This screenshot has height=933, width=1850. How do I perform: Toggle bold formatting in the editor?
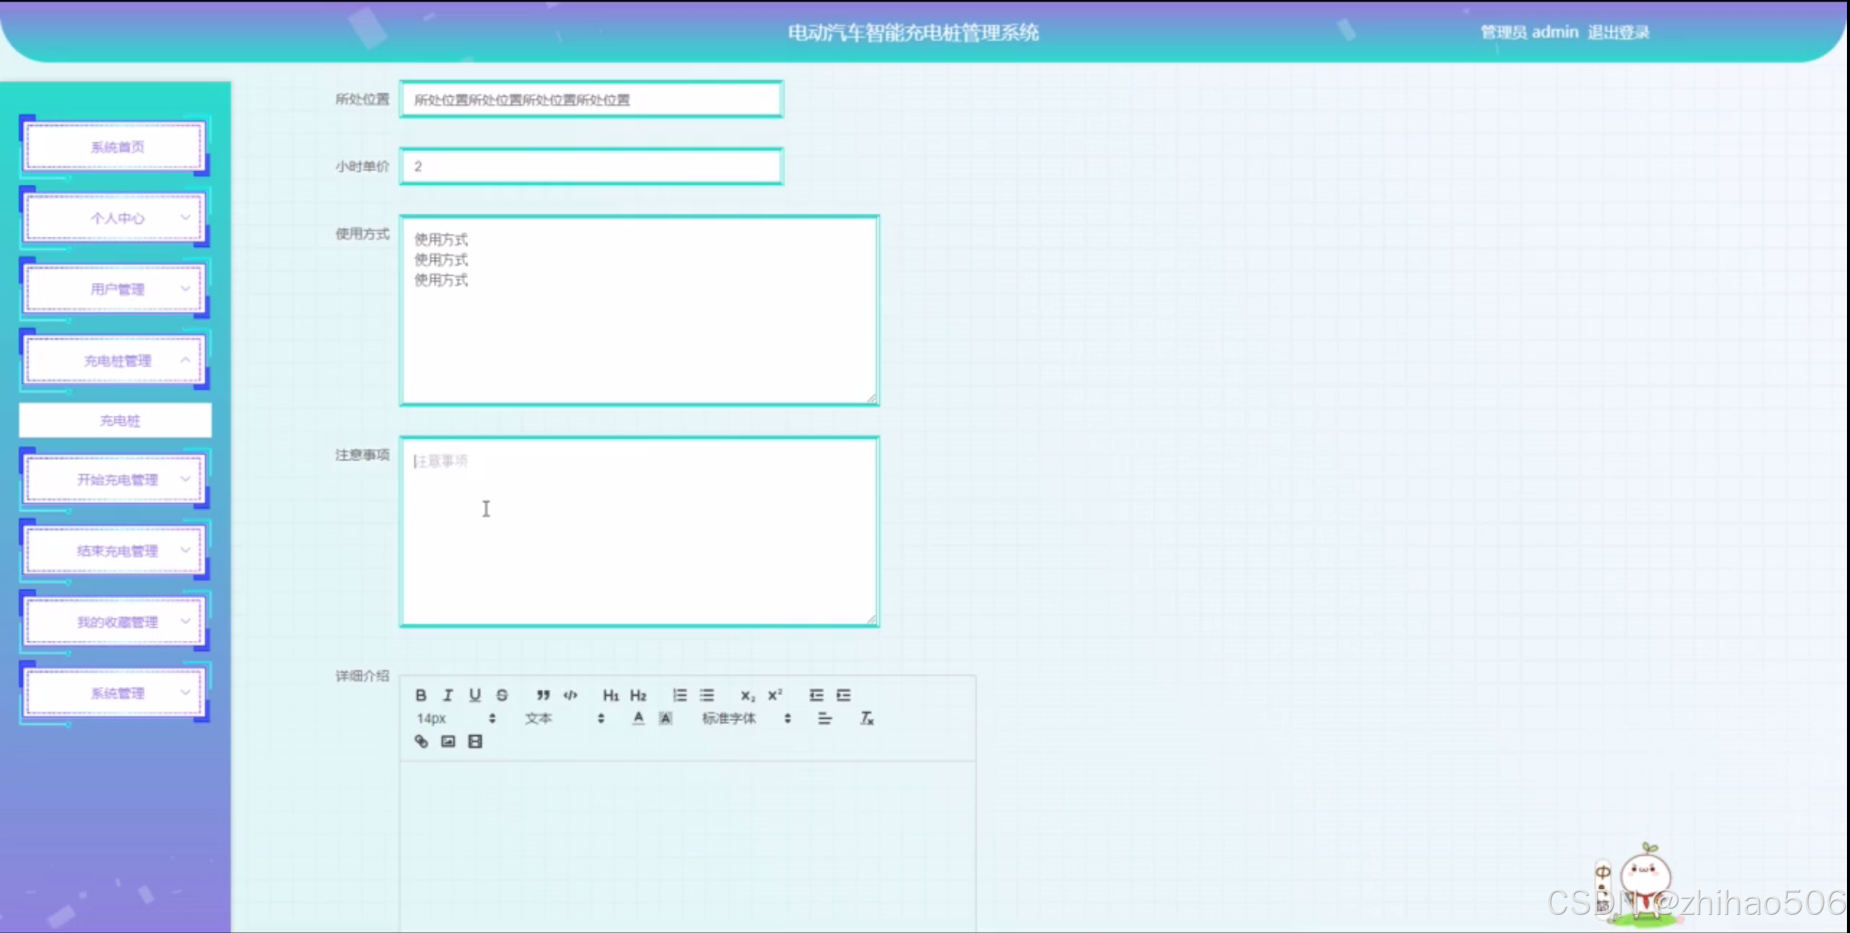pyautogui.click(x=421, y=695)
